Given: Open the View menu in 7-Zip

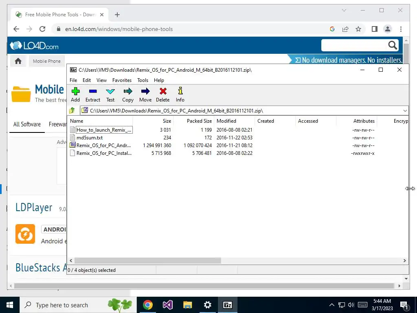Looking at the screenshot, I should point(101,80).
